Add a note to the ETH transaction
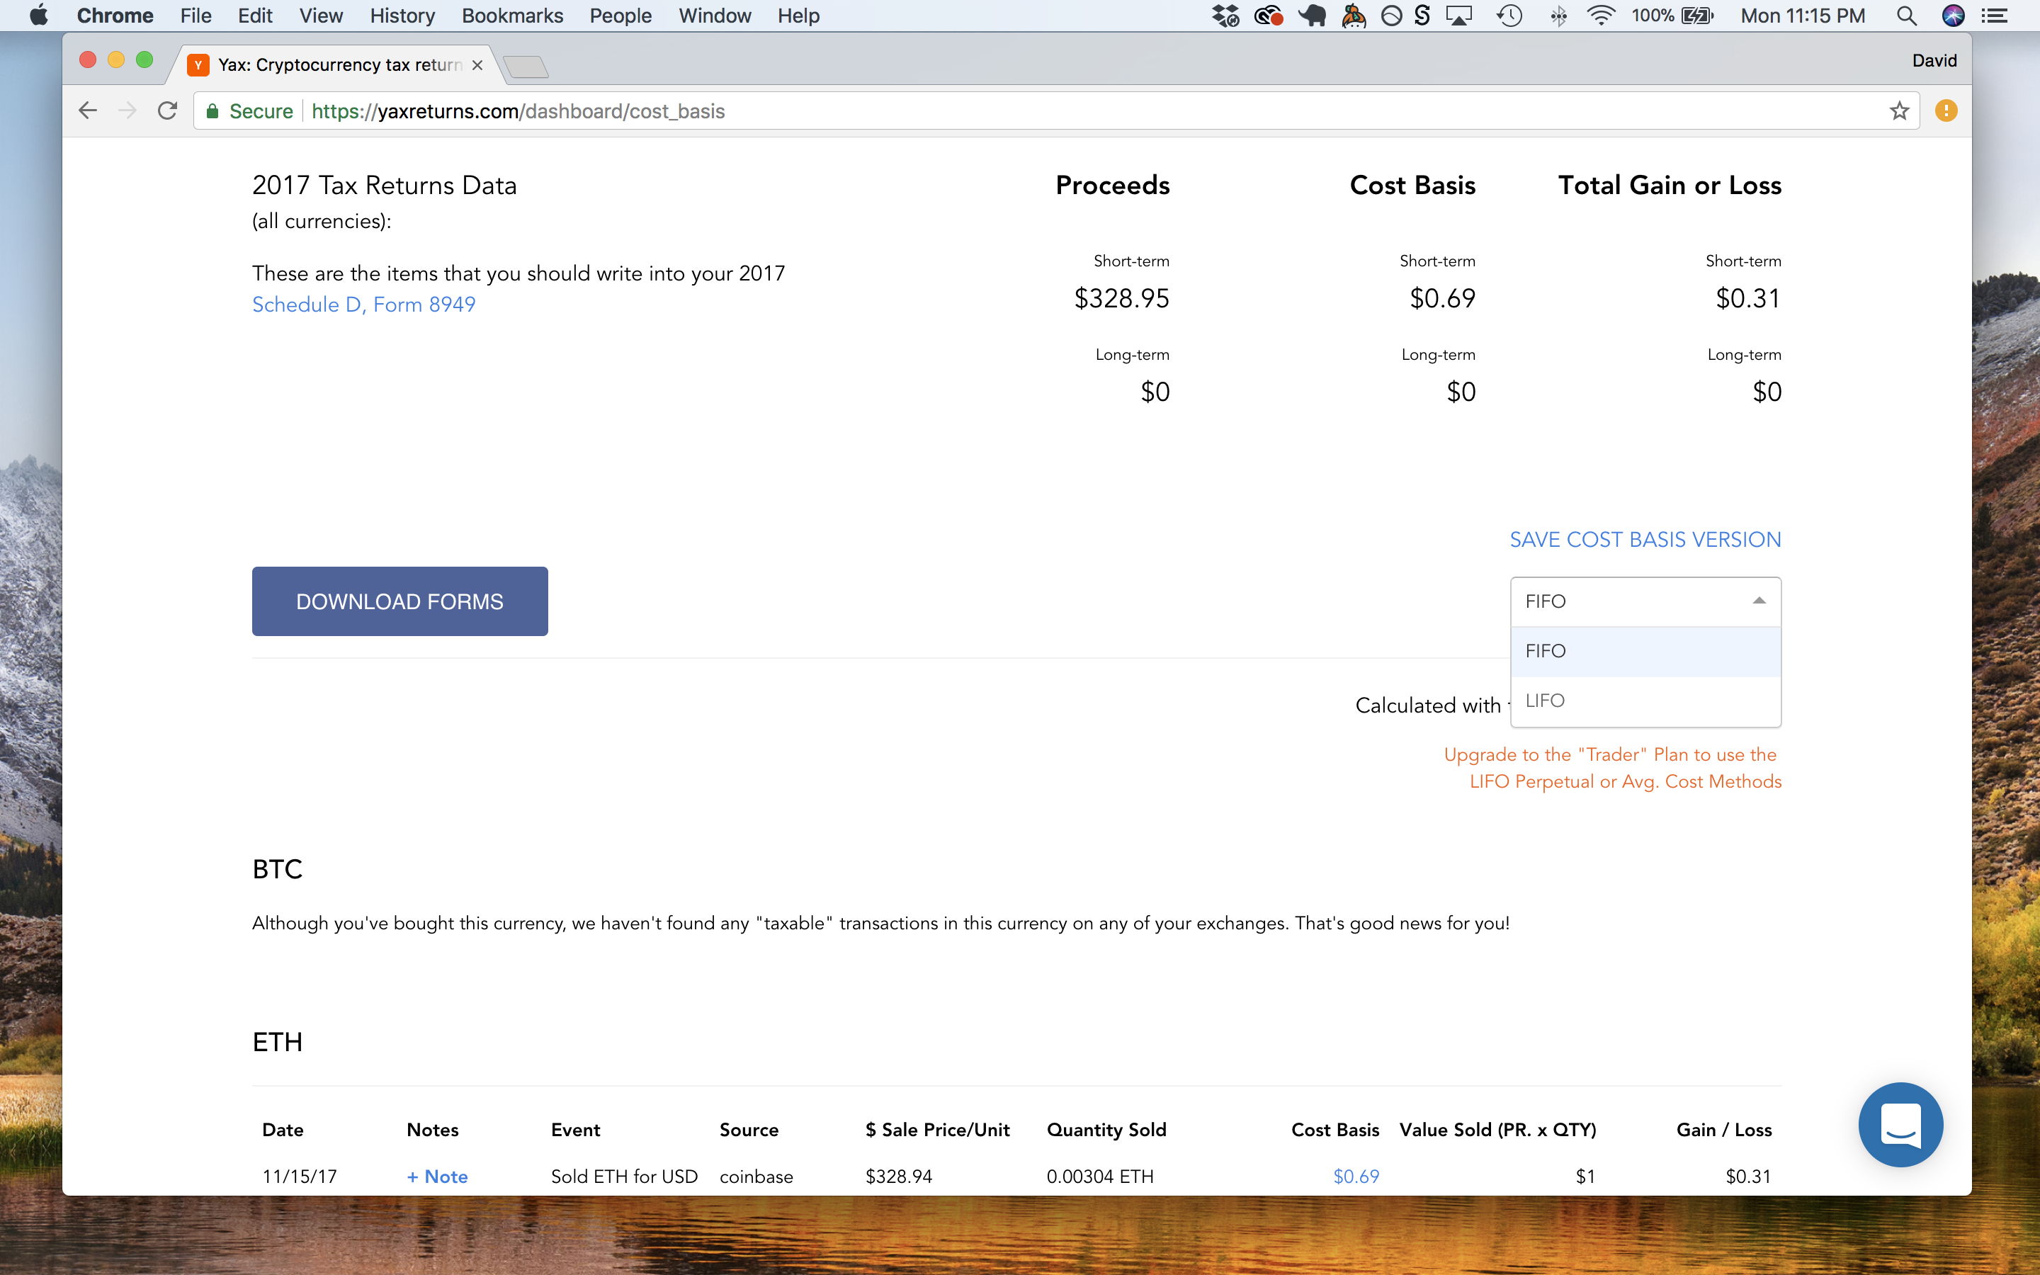This screenshot has height=1275, width=2040. pyautogui.click(x=436, y=1177)
